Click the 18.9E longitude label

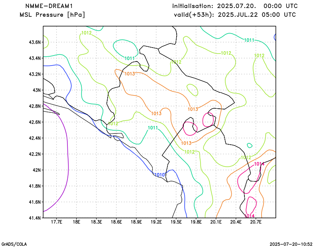tap(136, 222)
